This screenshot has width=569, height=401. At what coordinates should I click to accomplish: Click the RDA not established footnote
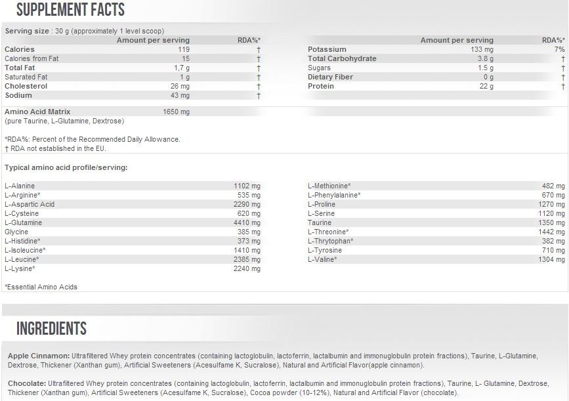pyautogui.click(x=55, y=149)
